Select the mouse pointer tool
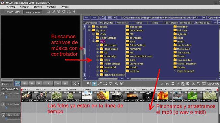 point(94,84)
